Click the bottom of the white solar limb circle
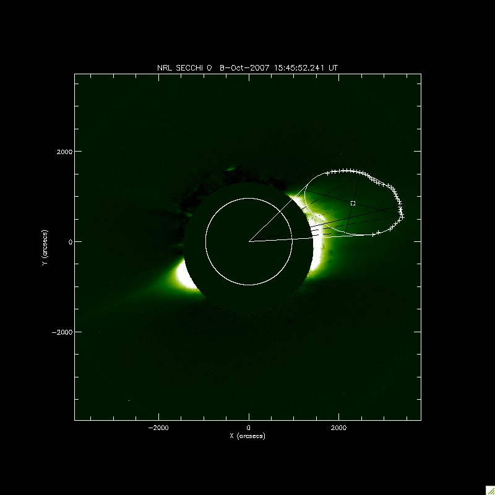495x495 pixels. coord(249,285)
